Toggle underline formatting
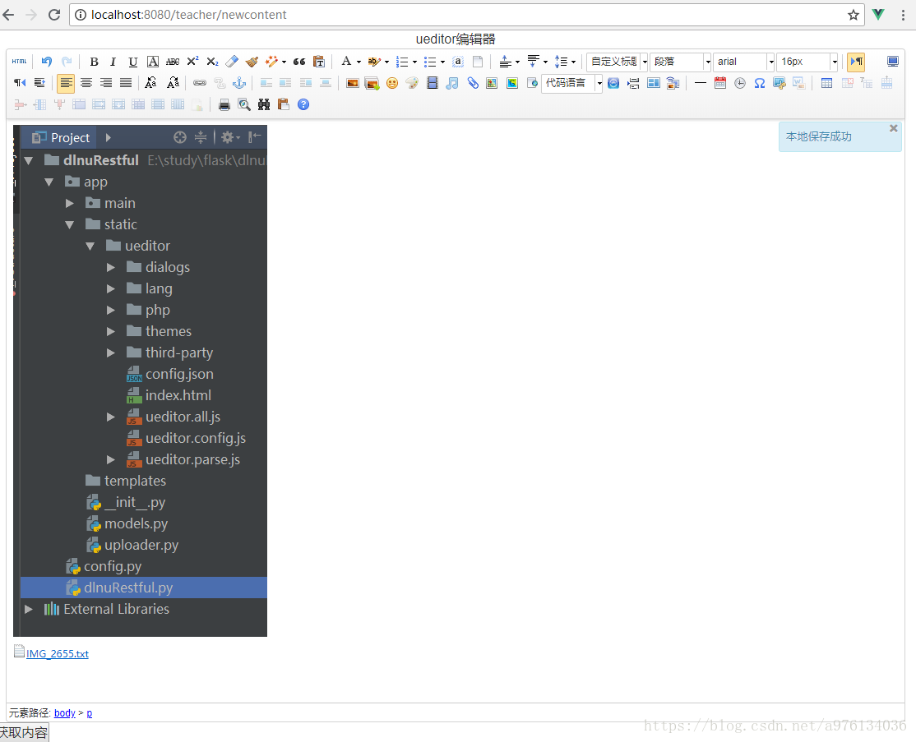916x742 pixels. [133, 62]
